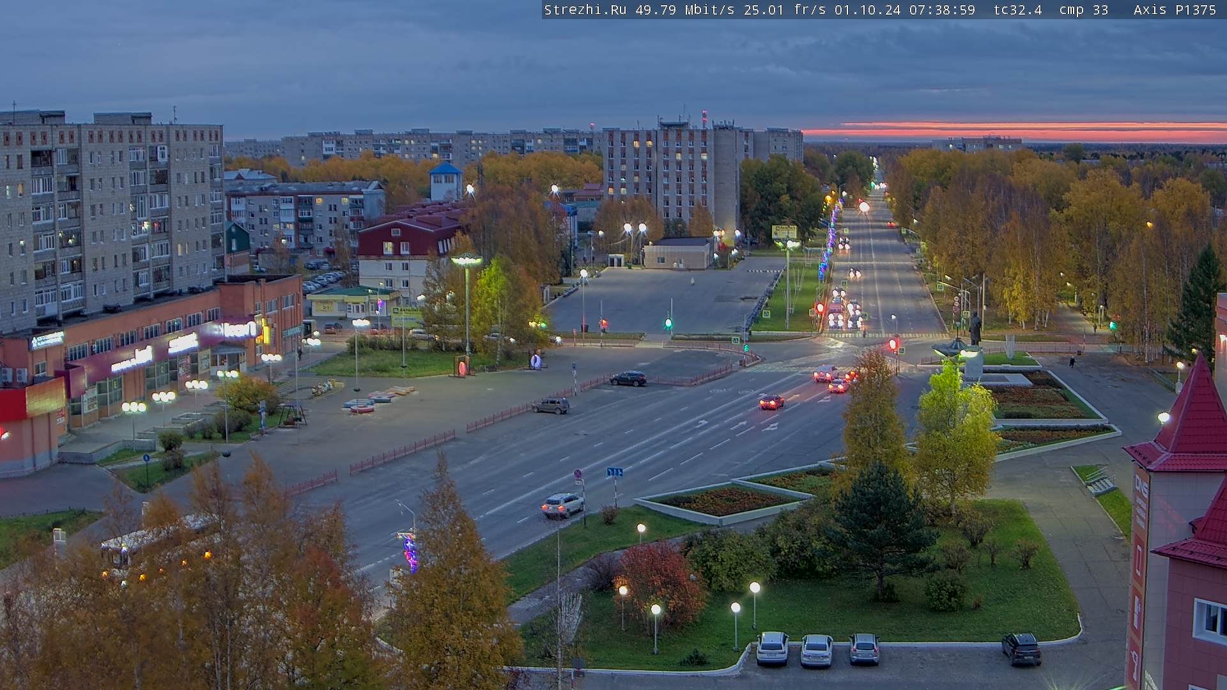Select the "Axis P1375" camera model text

[1175, 10]
